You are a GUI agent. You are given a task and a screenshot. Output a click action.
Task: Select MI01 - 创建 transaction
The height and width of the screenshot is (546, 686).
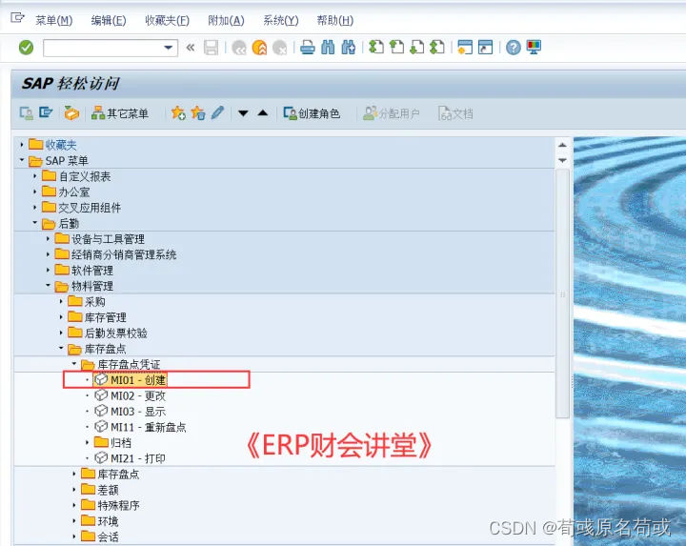pyautogui.click(x=131, y=380)
